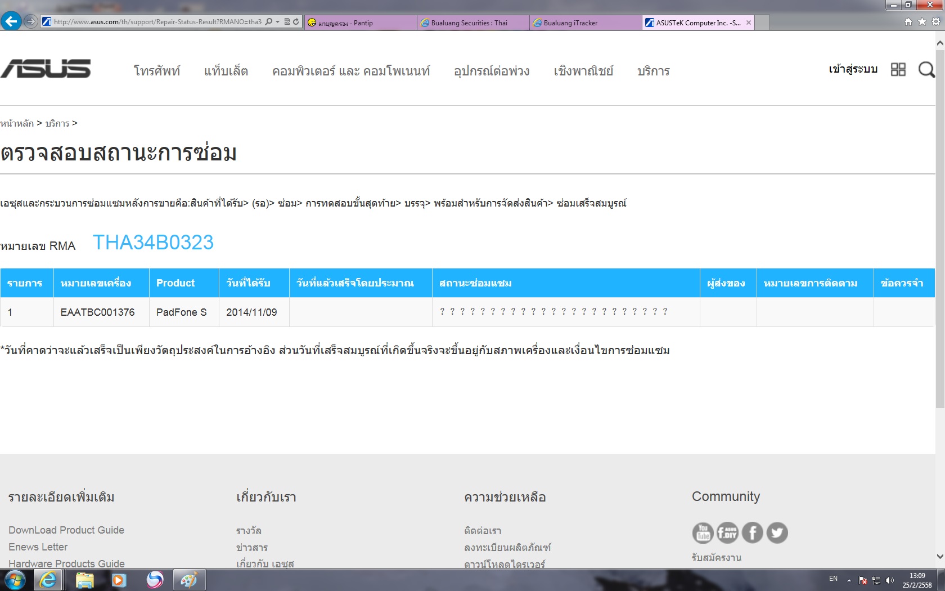Click the browser Back arrow button
Image resolution: width=945 pixels, height=591 pixels.
point(11,21)
